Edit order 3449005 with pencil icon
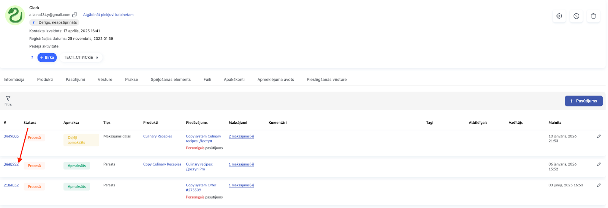608x208 pixels. [x=599, y=136]
